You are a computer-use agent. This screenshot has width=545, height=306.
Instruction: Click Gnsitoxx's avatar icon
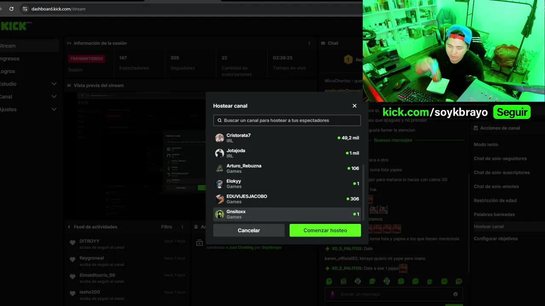coord(219,214)
